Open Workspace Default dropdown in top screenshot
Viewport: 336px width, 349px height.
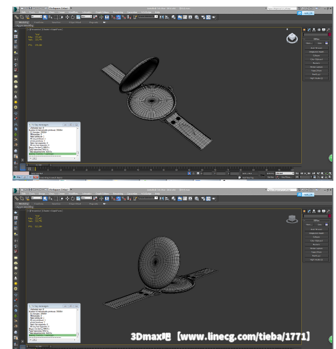pyautogui.click(x=59, y=9)
